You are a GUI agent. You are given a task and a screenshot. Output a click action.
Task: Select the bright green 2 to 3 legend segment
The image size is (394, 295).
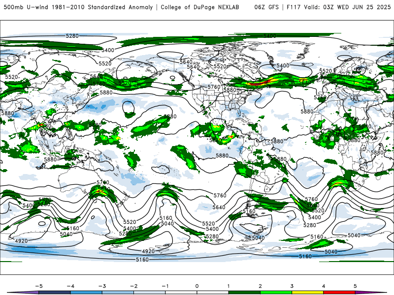276,293
